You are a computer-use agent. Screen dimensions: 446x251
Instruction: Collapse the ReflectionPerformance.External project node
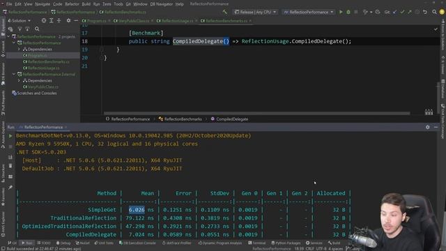14,75
